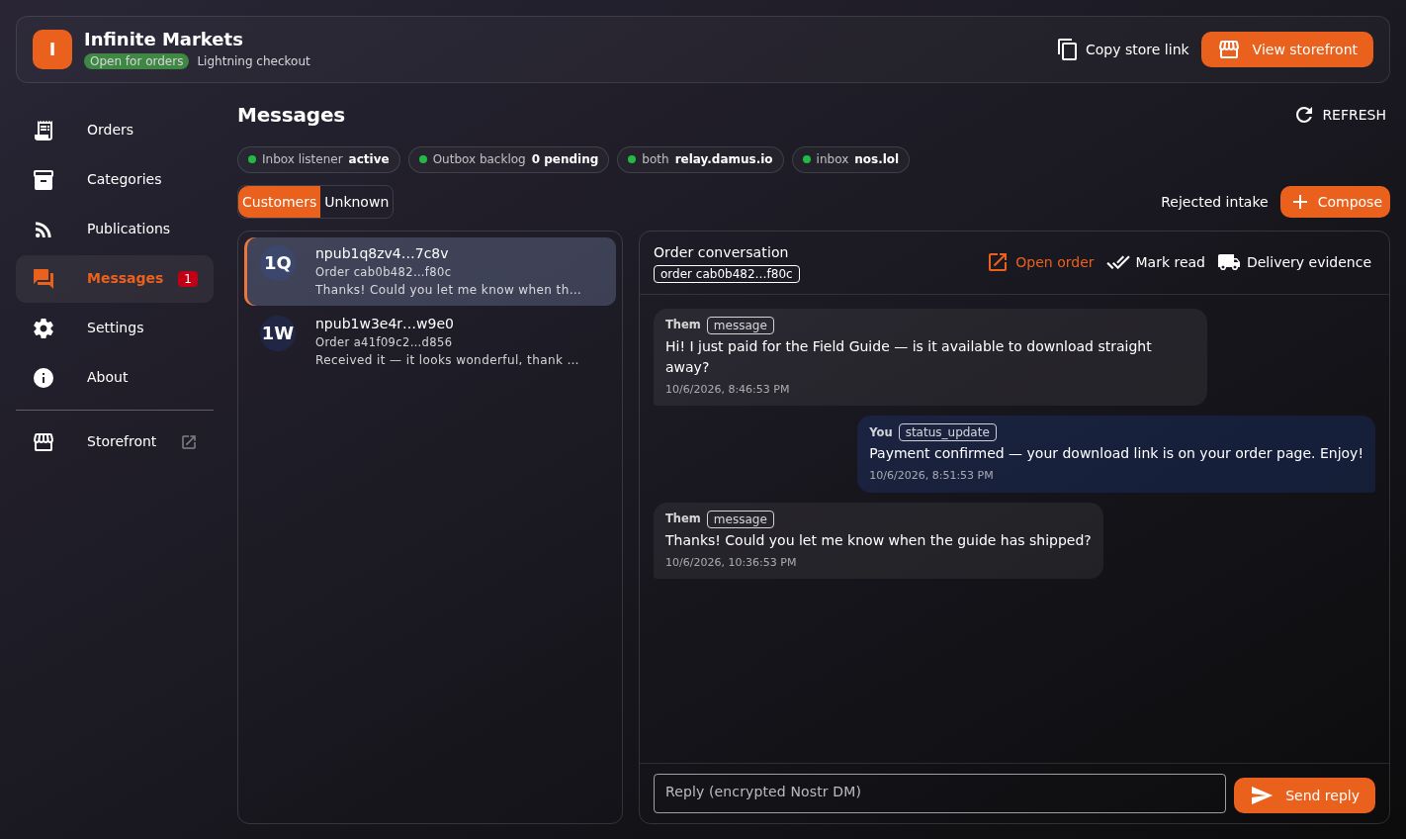Click the order cab0b482...f80c tag in the header

click(x=727, y=274)
